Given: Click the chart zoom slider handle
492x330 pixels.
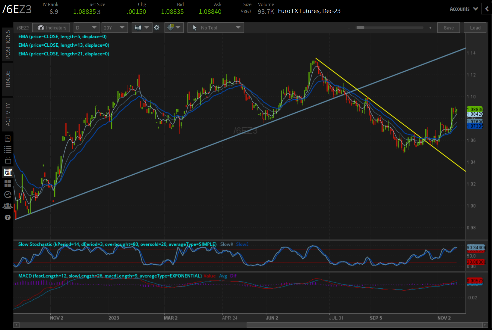Looking at the screenshot, I should click(x=360, y=28).
